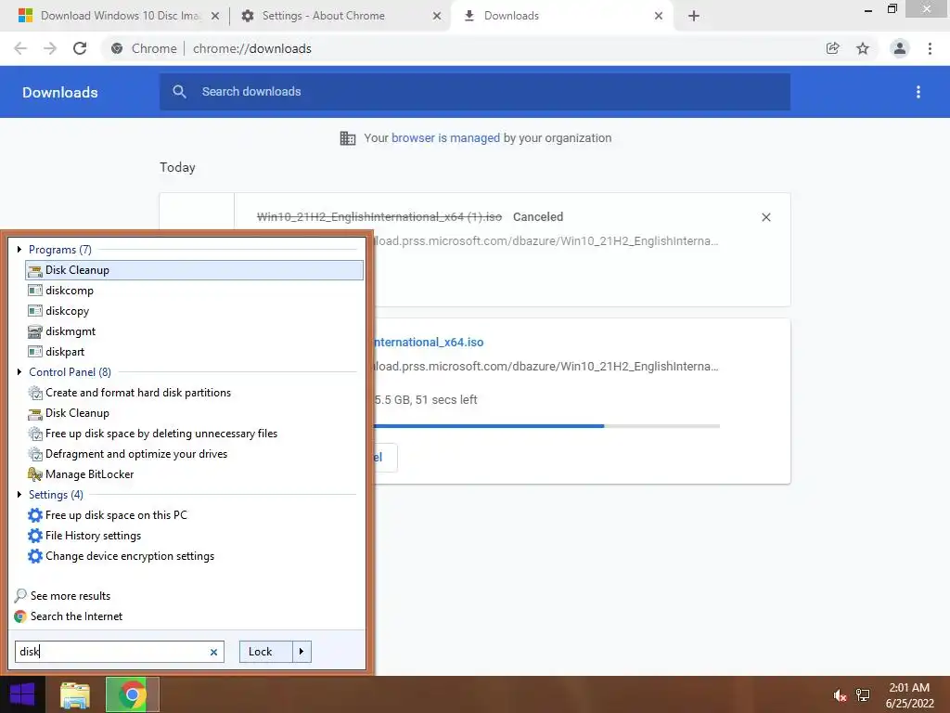The width and height of the screenshot is (950, 713).
Task: Click the chrome://downloads address bar
Action: pos(252,48)
